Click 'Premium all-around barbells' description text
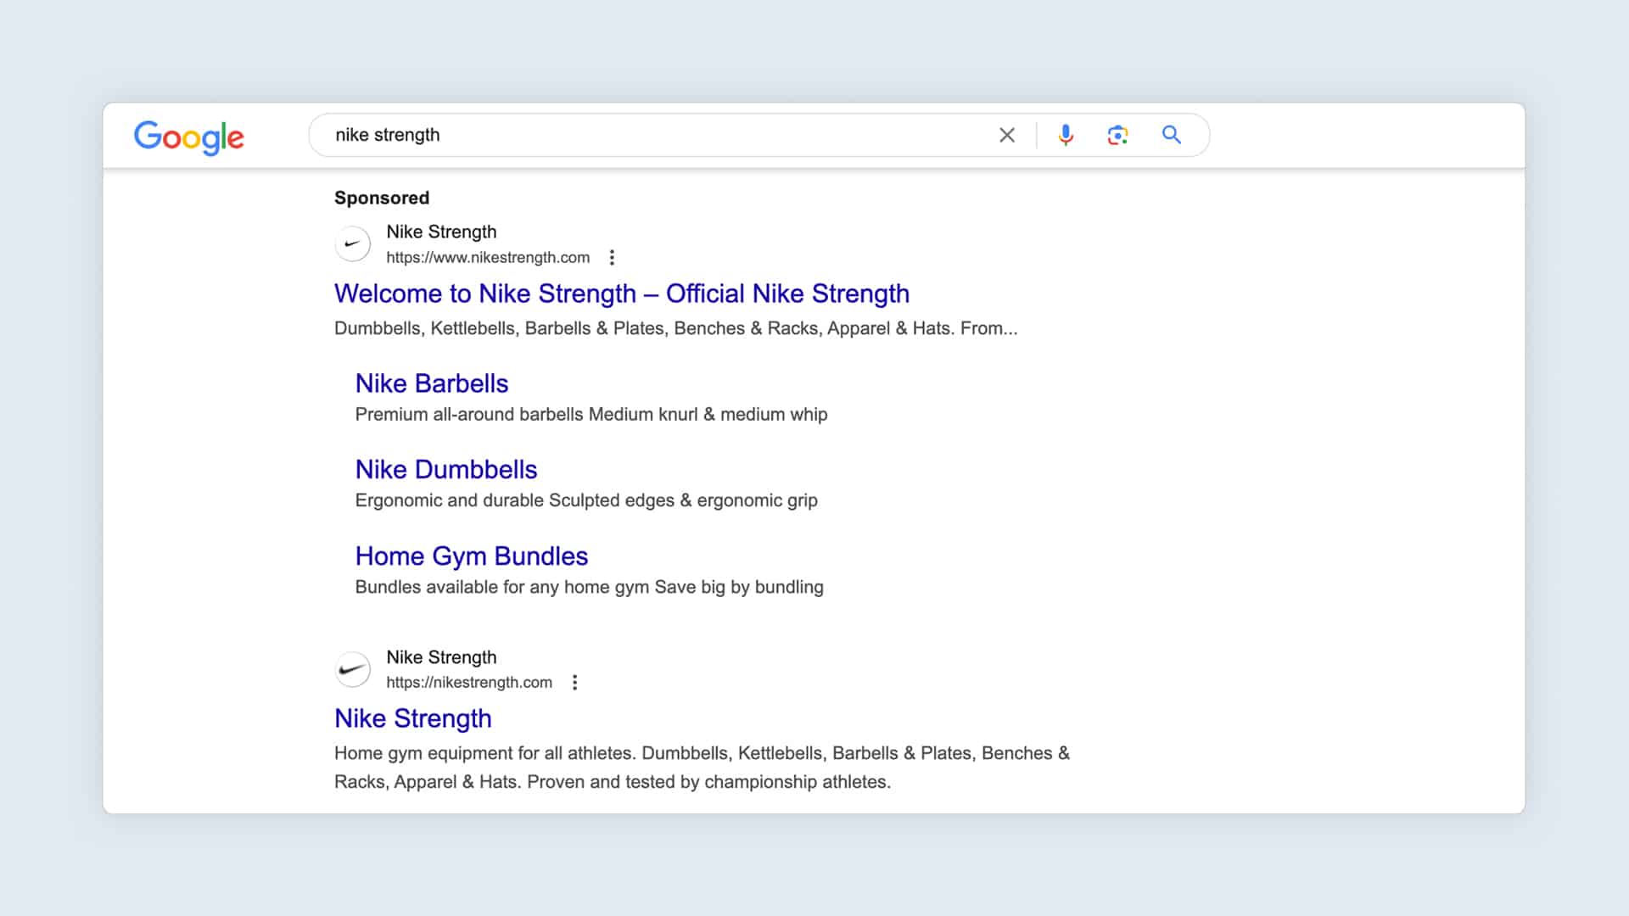This screenshot has height=916, width=1629. [x=591, y=414]
